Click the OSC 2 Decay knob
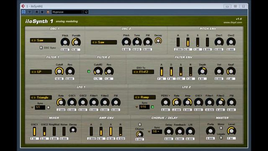The height and width of the screenshot is (151, 268). pos(158,41)
